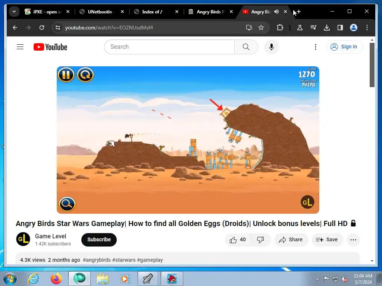This screenshot has height=286, width=382.
Task: Save video to a playlist
Action: [x=327, y=240]
